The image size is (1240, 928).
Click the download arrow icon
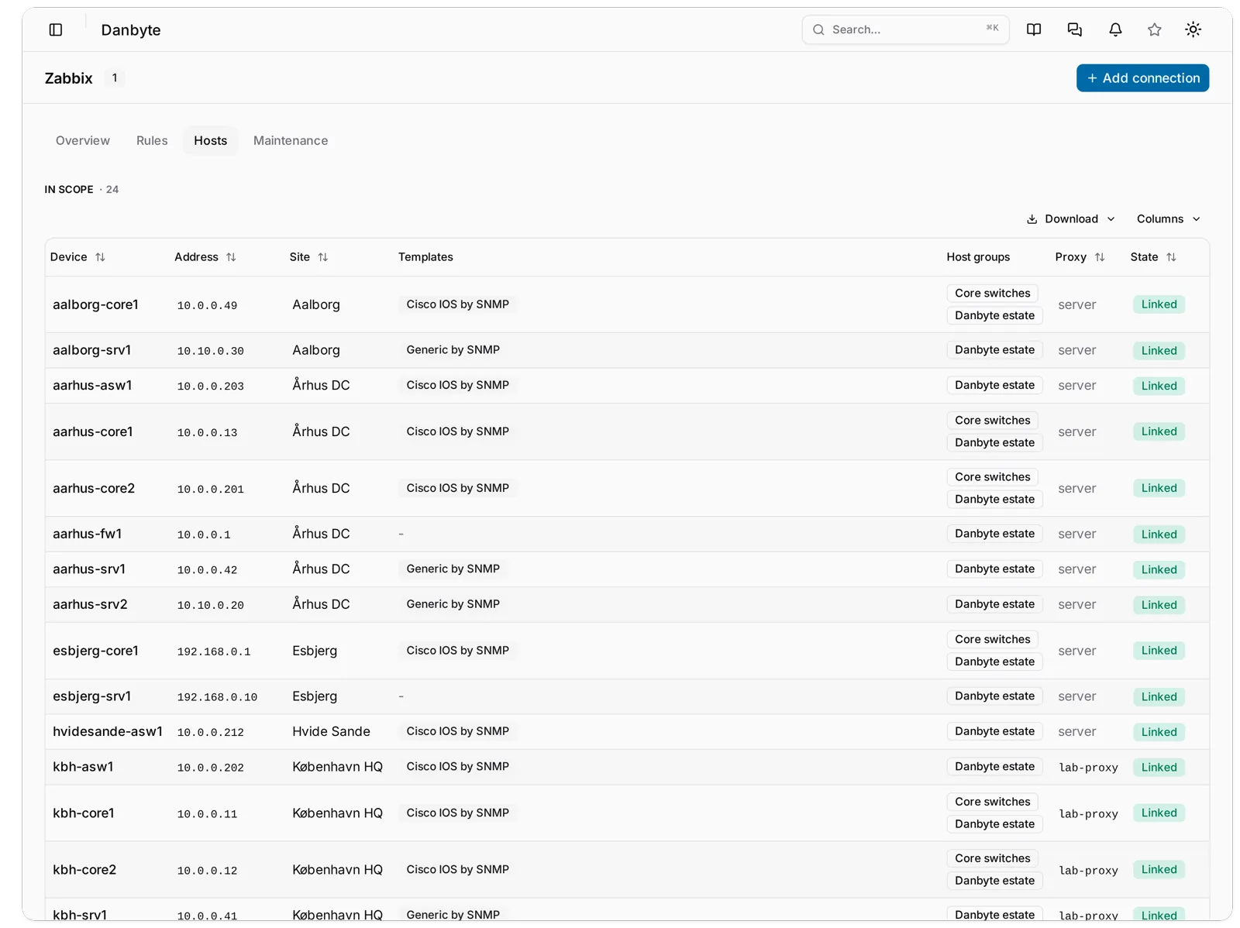[1032, 219]
